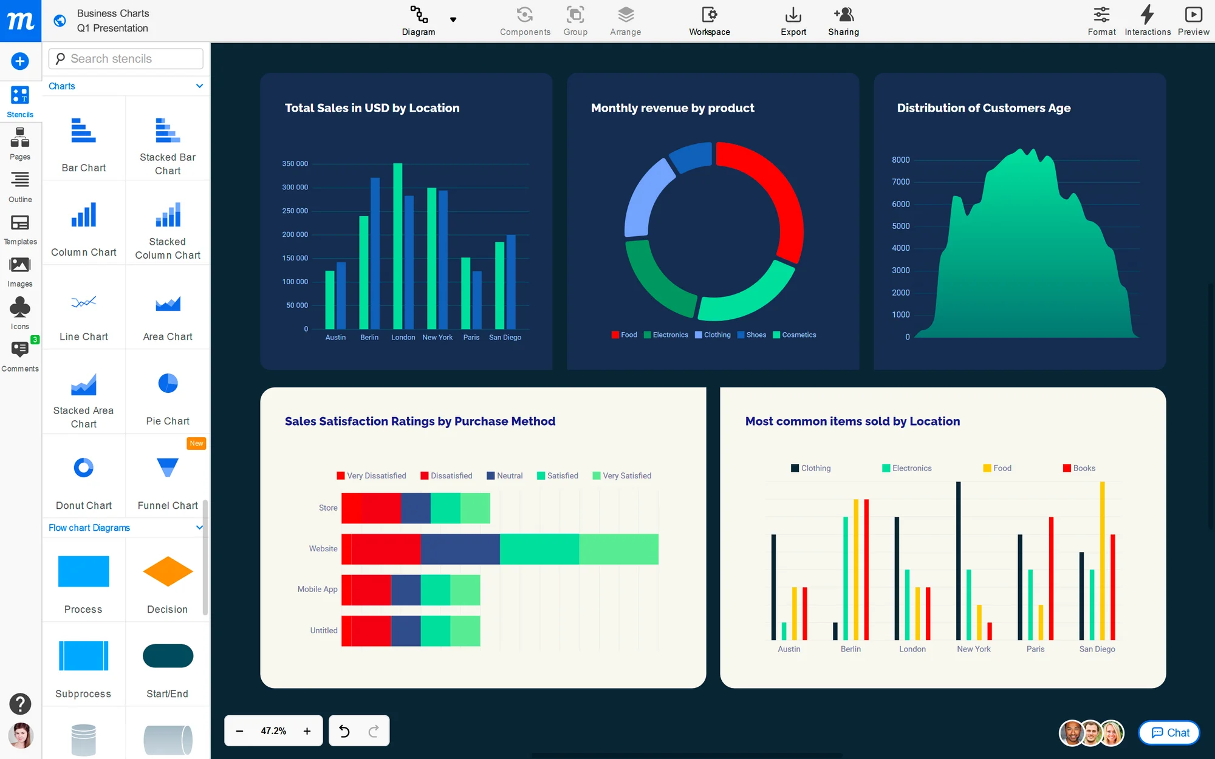Screen dimensions: 1215x759
Task: Click the undo arrow button
Action: [344, 731]
